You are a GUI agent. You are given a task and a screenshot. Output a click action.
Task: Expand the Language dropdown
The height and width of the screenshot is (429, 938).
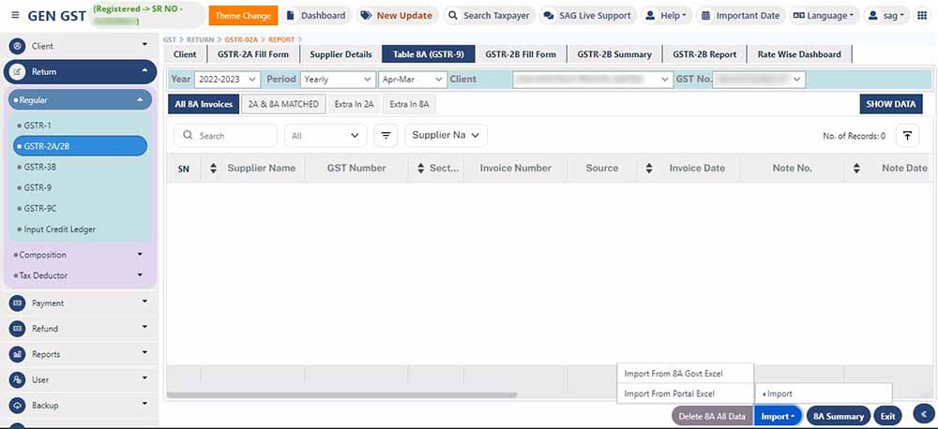[x=824, y=16]
